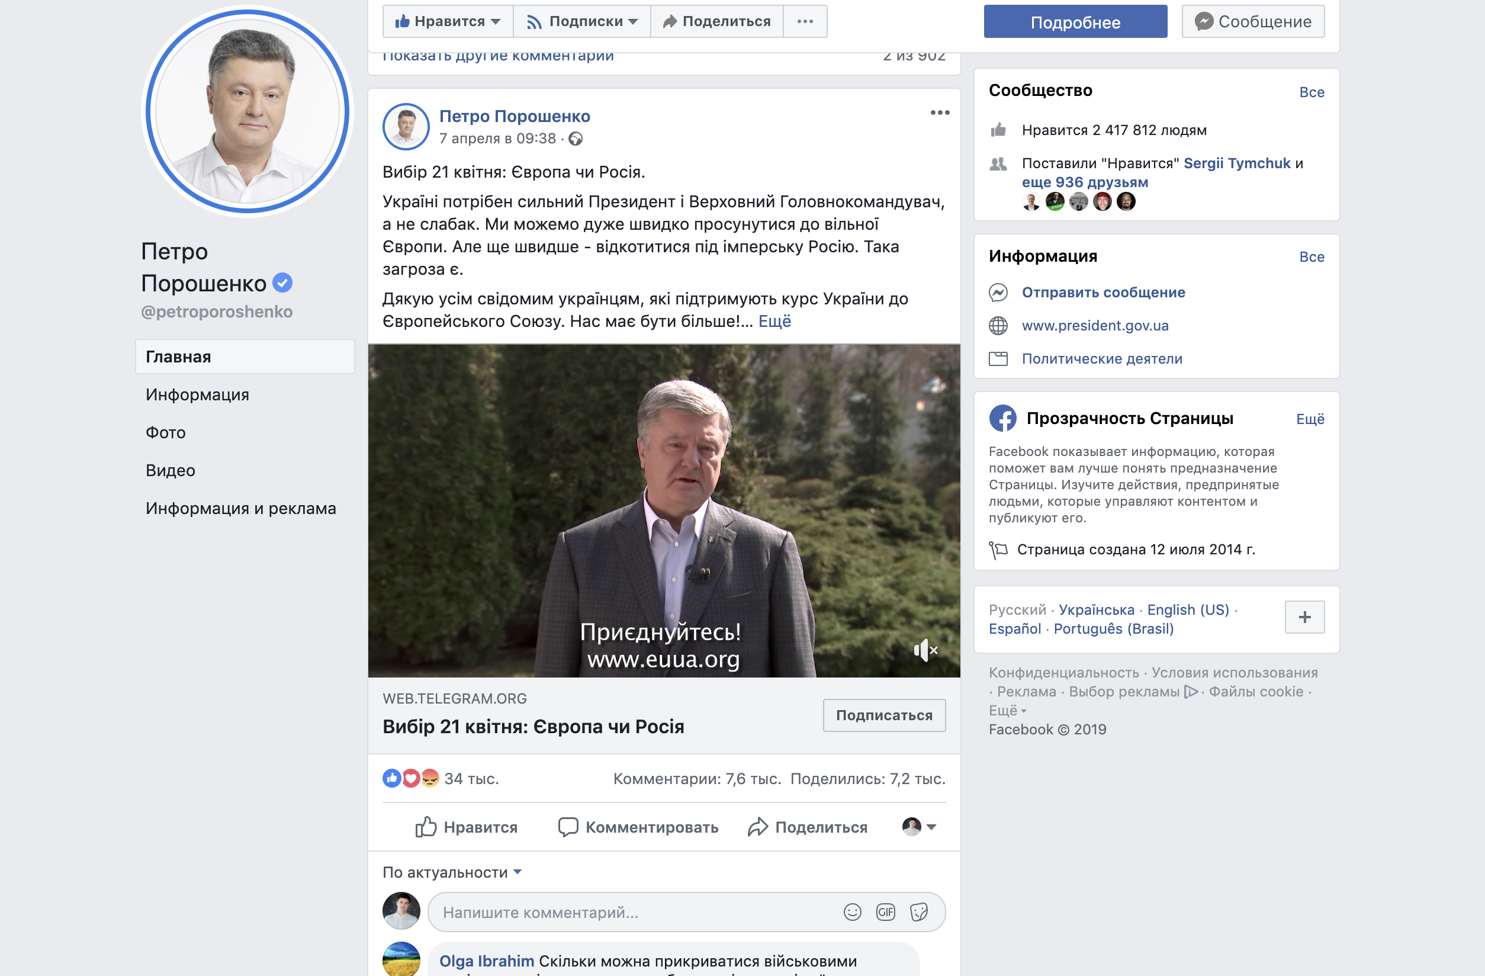This screenshot has height=976, width=1485.
Task: Open the www.president.gov.ua link
Action: click(x=1095, y=325)
